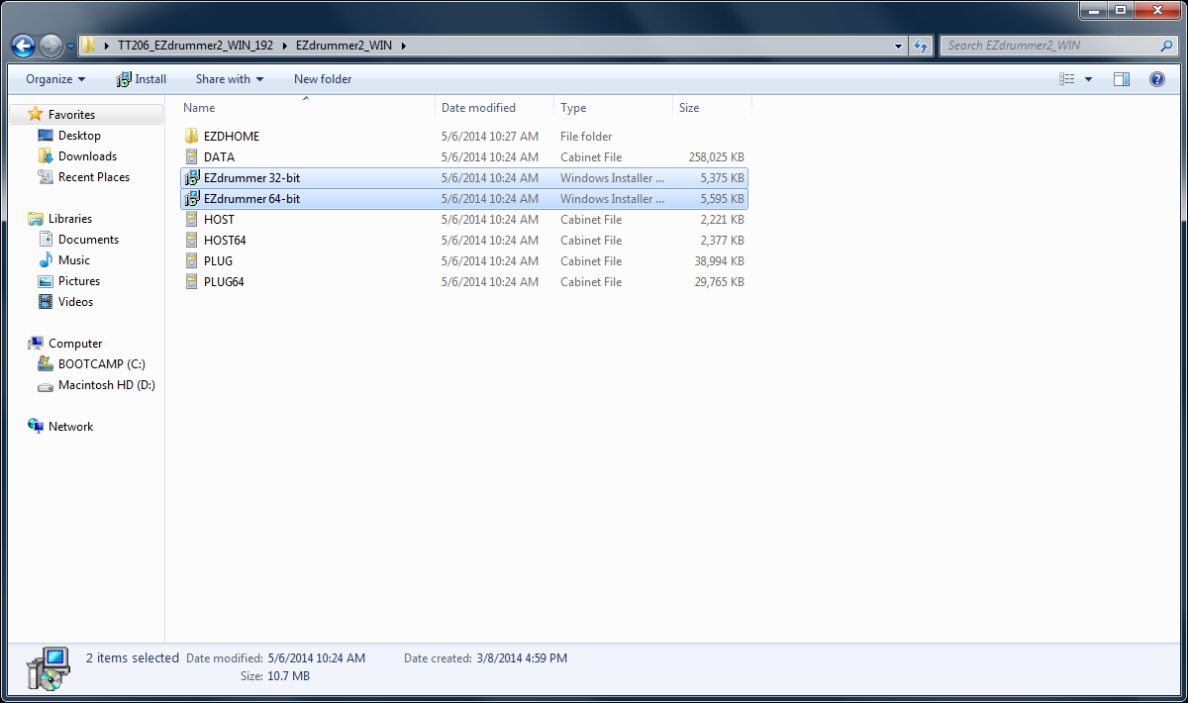The image size is (1188, 703).
Task: Select EZdrummer2_WIN breadcrumb in address bar
Action: [x=344, y=46]
